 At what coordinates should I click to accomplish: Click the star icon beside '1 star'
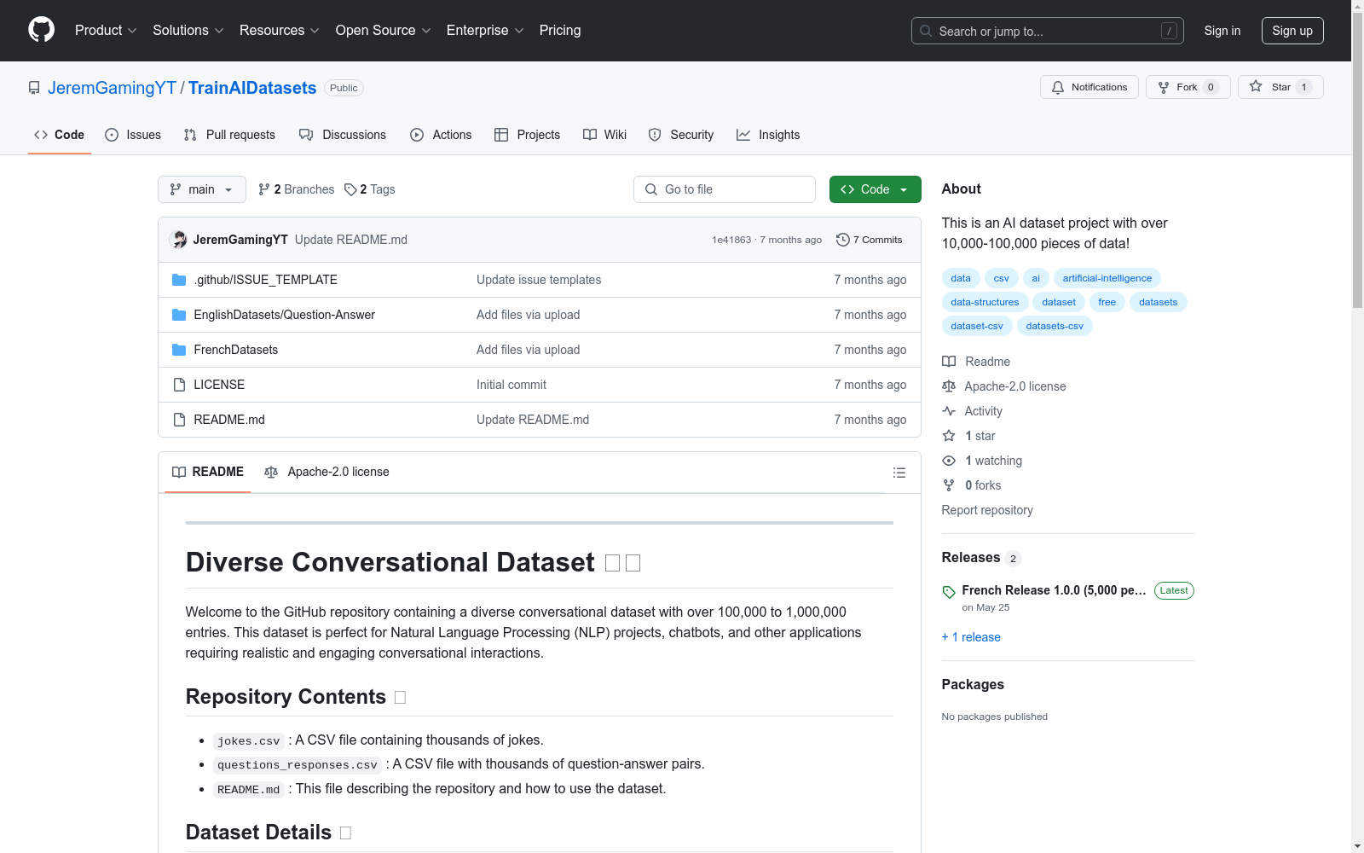949,436
